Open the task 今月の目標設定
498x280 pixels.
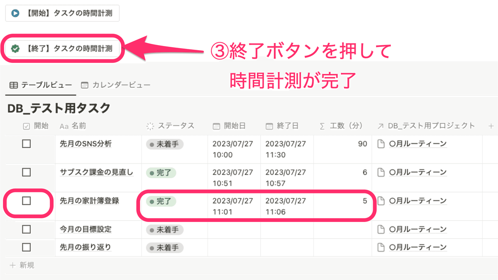coord(86,229)
